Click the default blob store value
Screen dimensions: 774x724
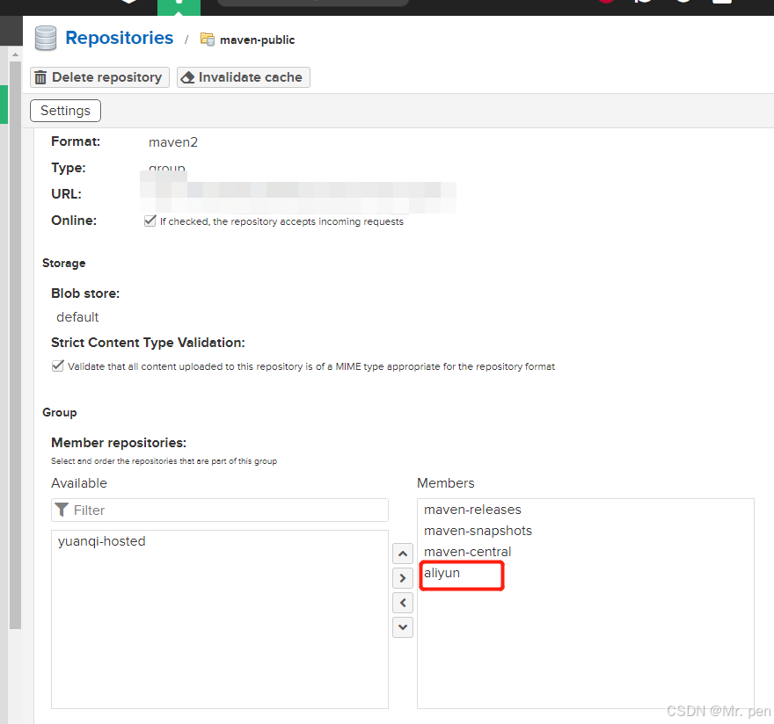tap(77, 316)
